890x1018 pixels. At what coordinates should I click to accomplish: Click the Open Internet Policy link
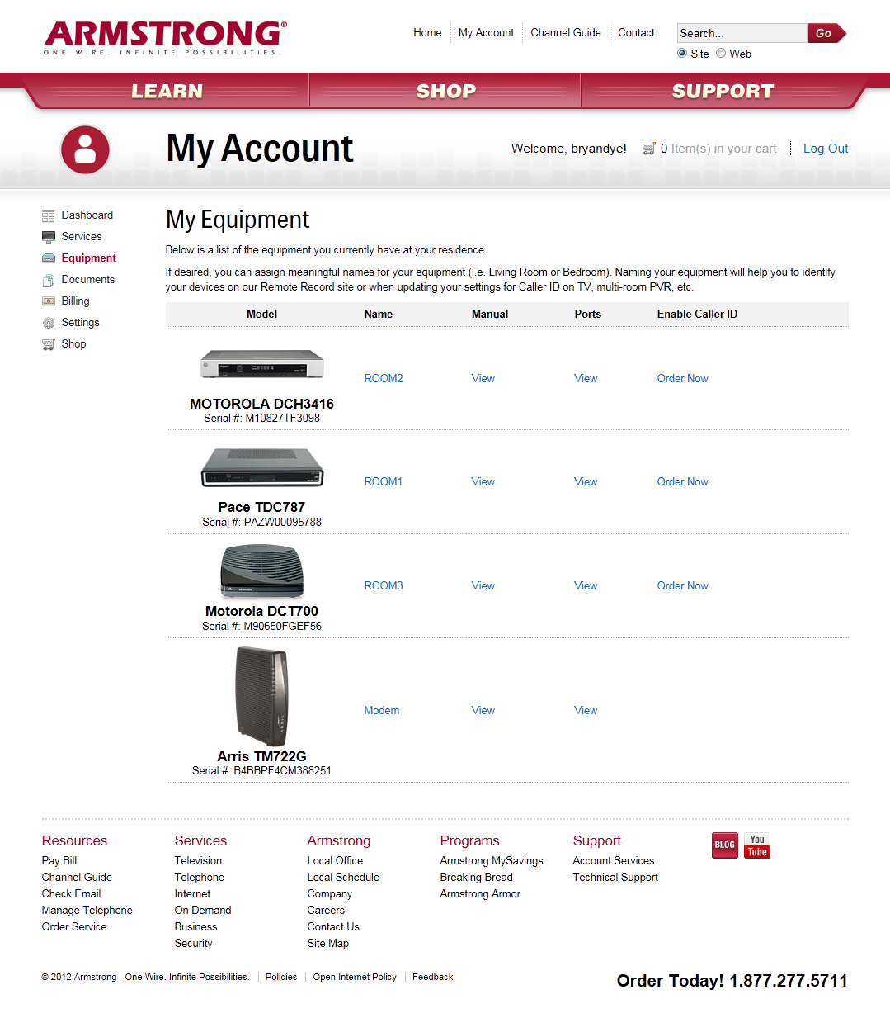tap(355, 978)
